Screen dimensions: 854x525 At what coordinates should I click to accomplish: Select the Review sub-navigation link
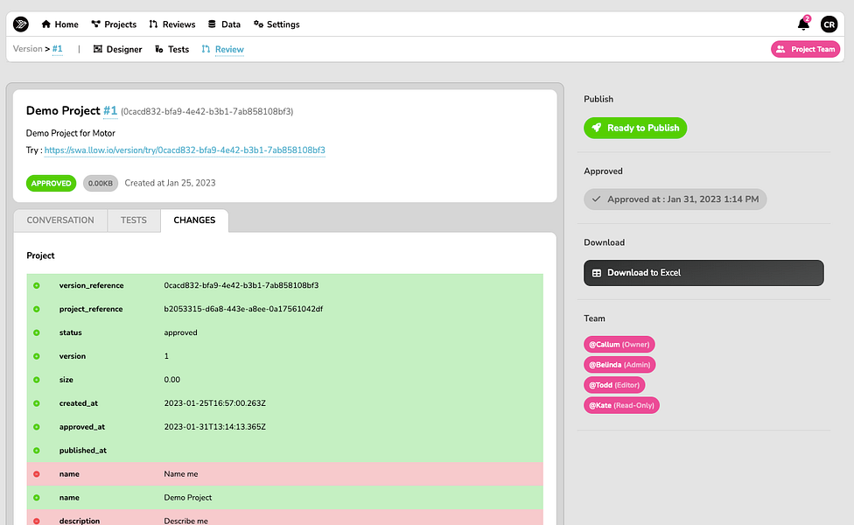click(x=223, y=49)
